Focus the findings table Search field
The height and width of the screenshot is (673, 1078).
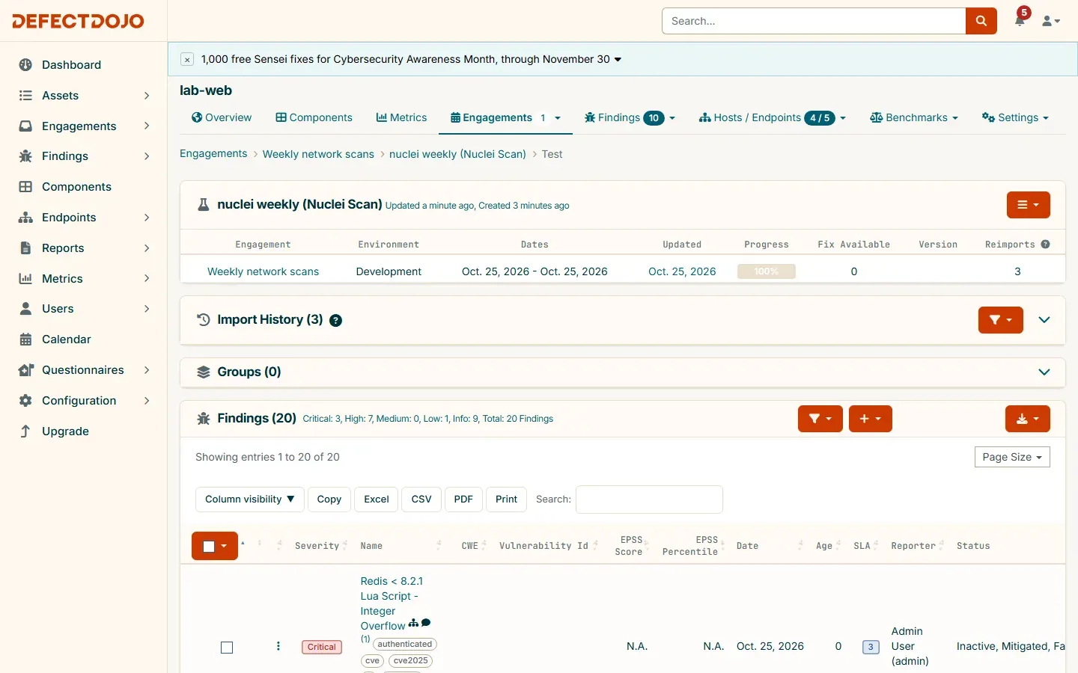tap(649, 500)
